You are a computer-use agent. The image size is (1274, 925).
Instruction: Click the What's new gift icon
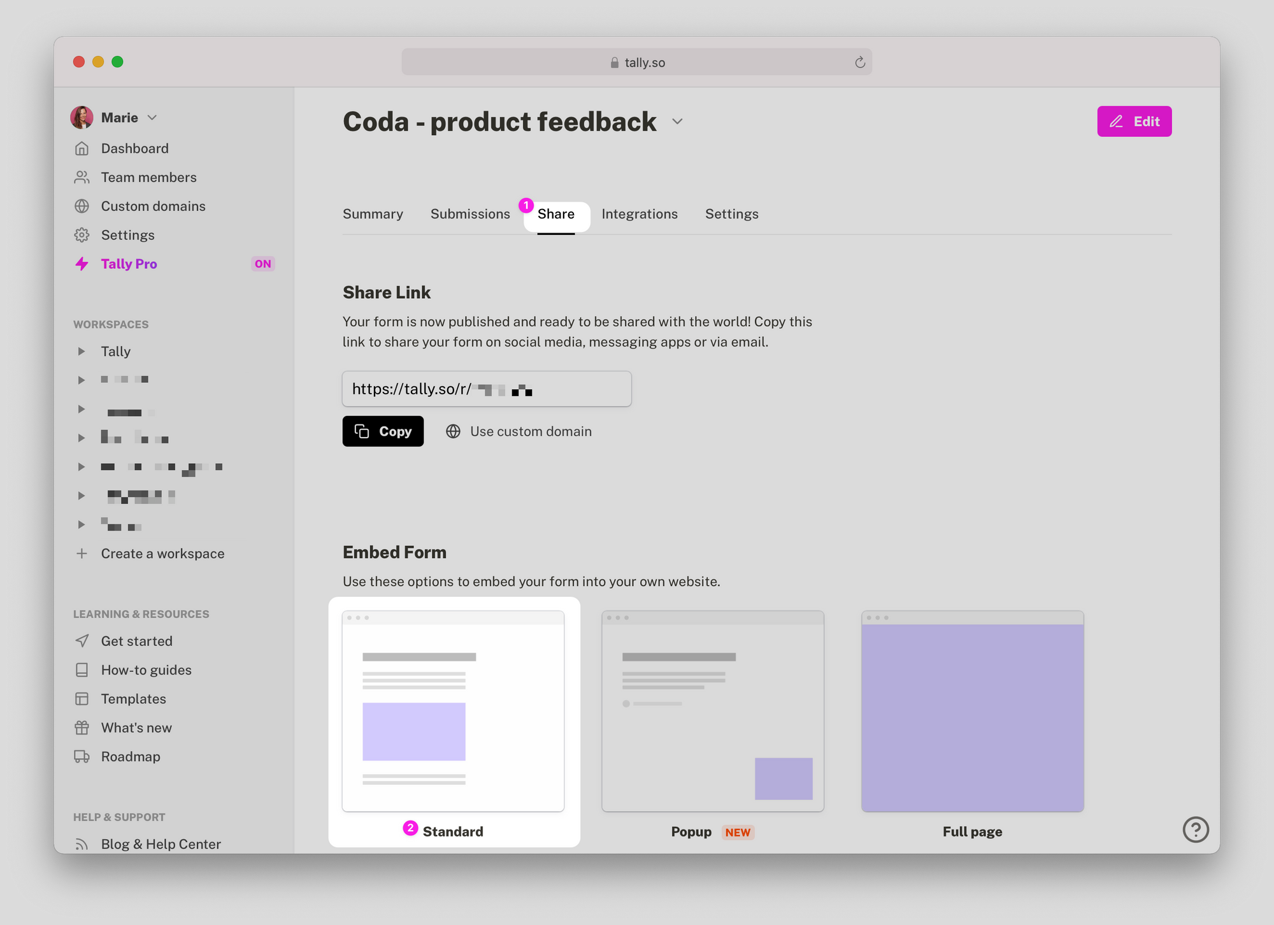pos(82,728)
